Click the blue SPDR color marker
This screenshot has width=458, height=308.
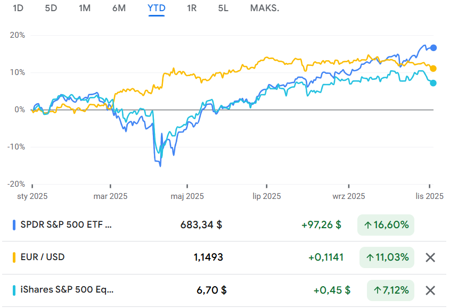point(14,225)
